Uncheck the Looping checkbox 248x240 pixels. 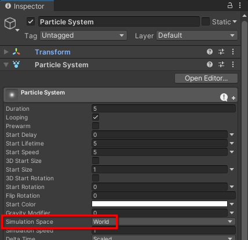pyautogui.click(x=96, y=117)
